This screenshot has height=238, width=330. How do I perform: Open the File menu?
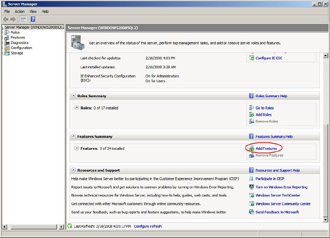pyautogui.click(x=7, y=11)
